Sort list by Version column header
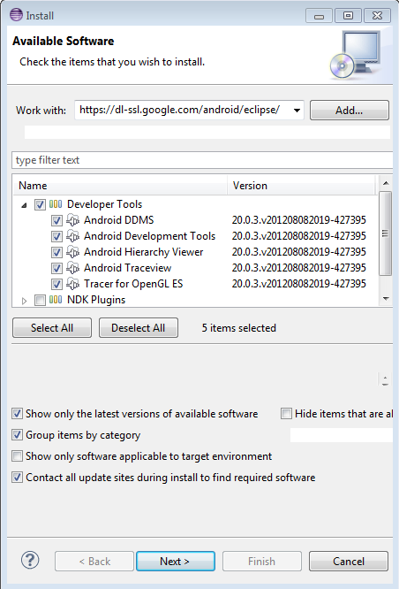Viewport: 399px width, 589px height. 301,186
